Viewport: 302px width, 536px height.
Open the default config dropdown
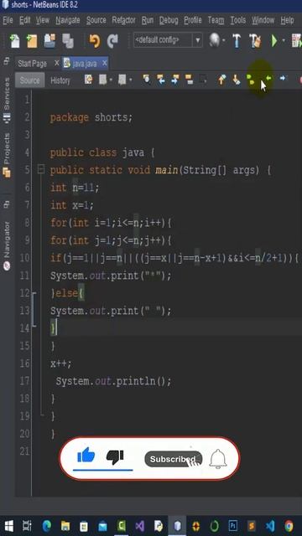[x=198, y=41]
